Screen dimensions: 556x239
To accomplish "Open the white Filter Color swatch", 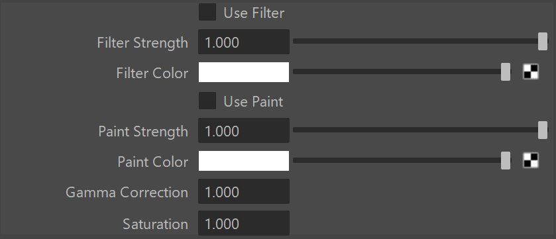I will coord(244,72).
